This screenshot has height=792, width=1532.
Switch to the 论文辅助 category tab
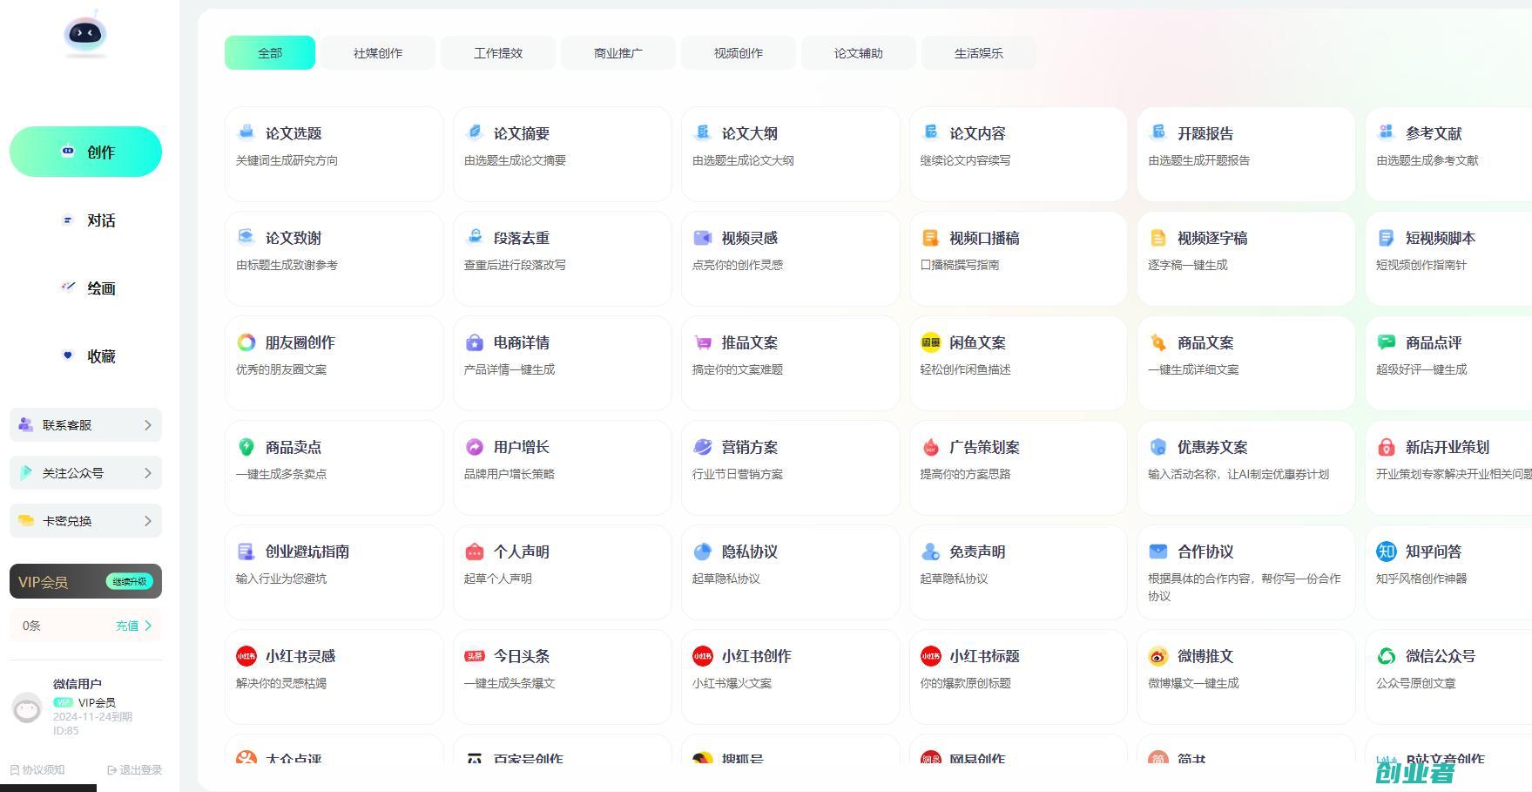tap(858, 53)
